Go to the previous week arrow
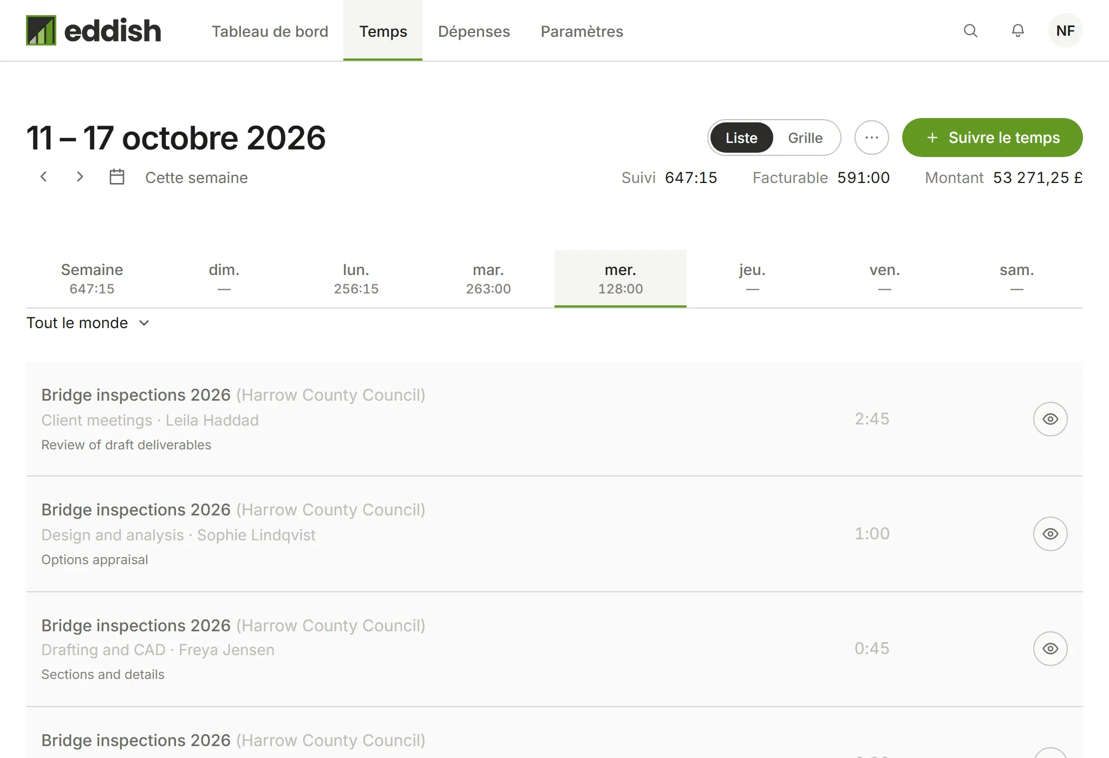1109x758 pixels. [x=44, y=177]
